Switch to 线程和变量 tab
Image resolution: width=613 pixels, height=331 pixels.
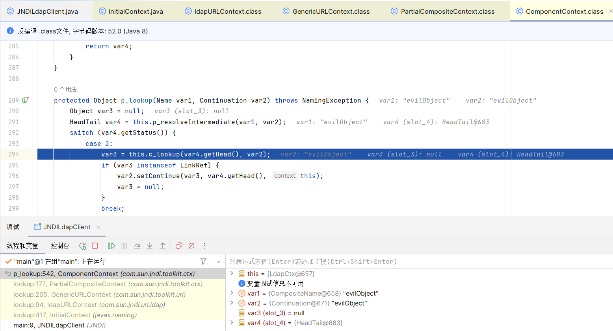point(22,246)
